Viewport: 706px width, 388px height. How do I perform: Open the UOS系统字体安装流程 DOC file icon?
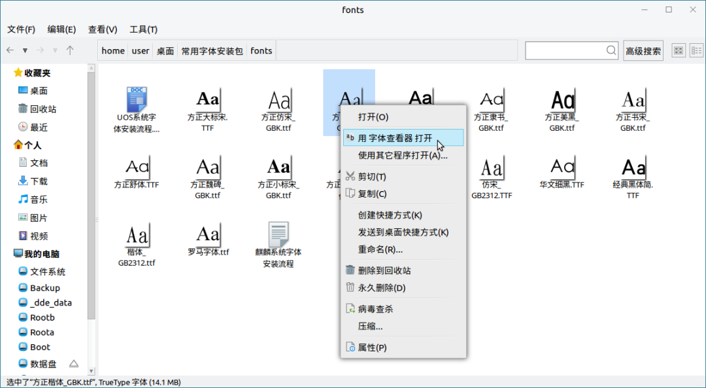137,99
